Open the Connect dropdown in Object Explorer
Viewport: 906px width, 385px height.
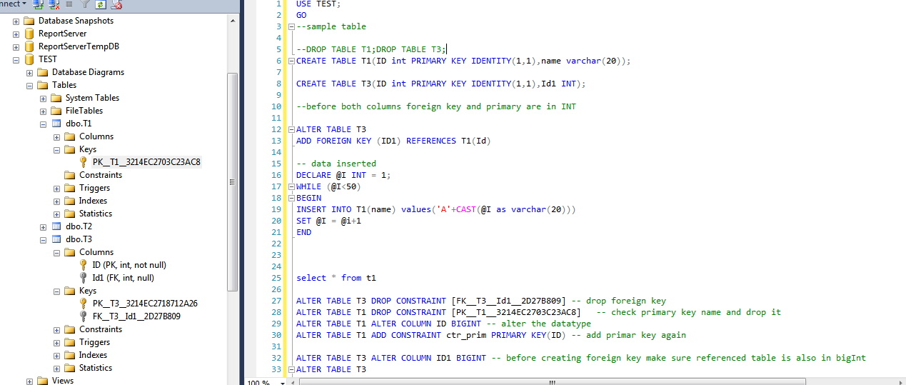click(x=13, y=4)
